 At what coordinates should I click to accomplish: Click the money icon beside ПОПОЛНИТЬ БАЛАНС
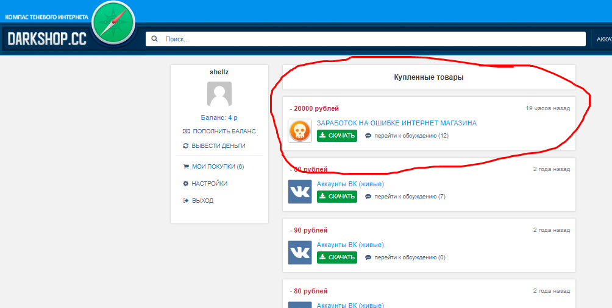tap(186, 131)
